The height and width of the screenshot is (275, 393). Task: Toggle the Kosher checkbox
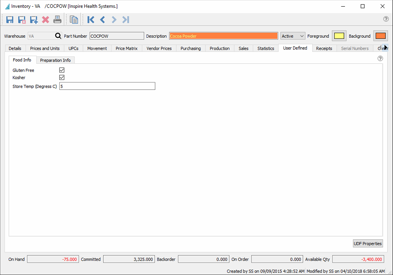pyautogui.click(x=62, y=77)
